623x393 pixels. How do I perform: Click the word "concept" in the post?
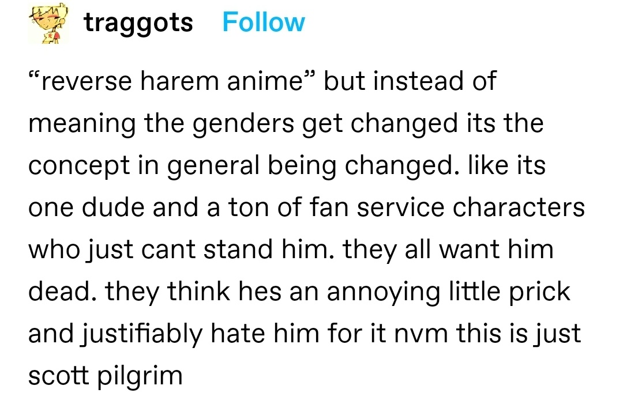point(79,165)
